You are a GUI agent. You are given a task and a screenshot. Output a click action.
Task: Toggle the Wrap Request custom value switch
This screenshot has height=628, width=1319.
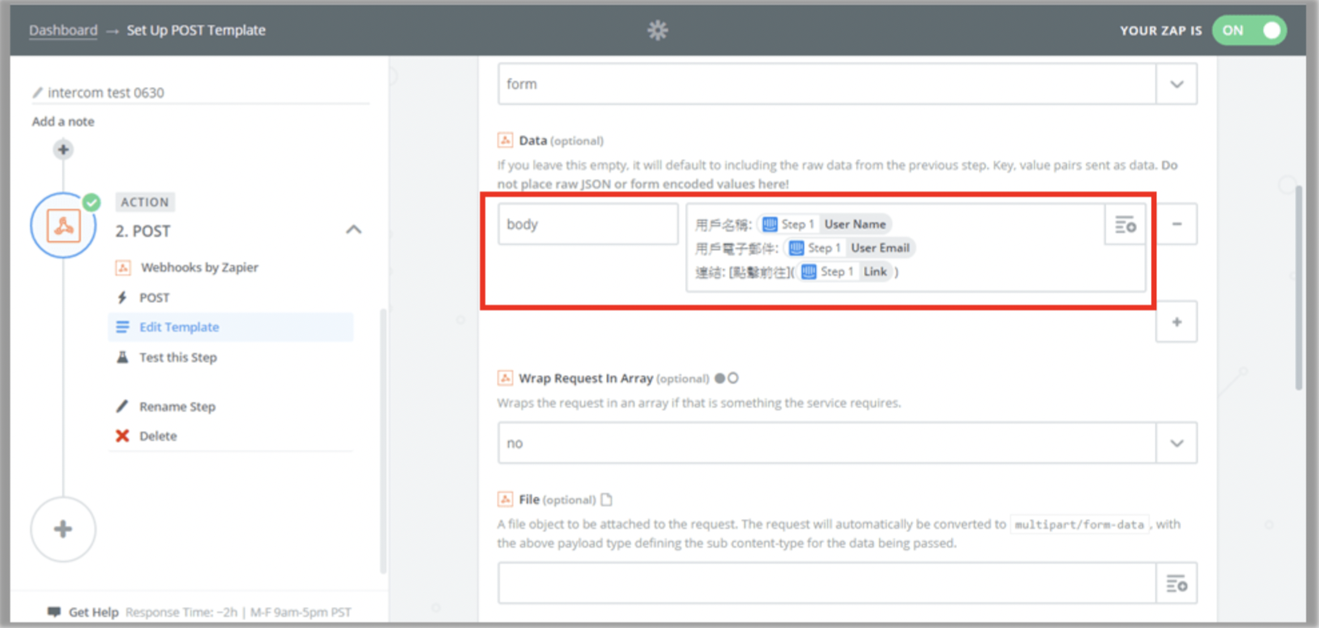[726, 378]
